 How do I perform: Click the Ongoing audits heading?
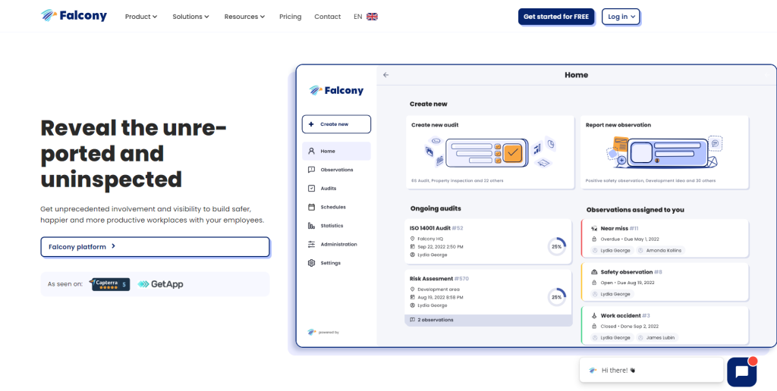436,208
